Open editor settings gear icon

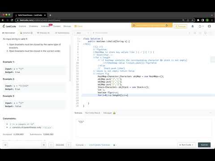206,33
